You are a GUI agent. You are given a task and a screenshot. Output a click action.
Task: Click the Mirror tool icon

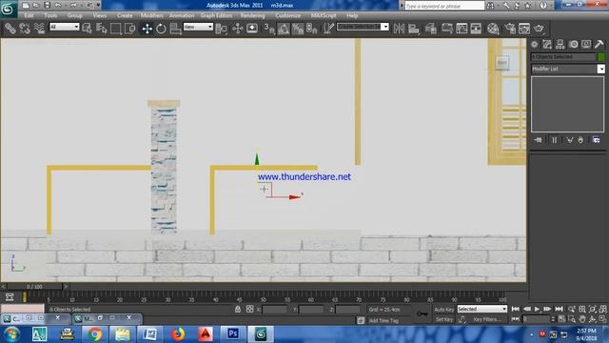click(399, 29)
